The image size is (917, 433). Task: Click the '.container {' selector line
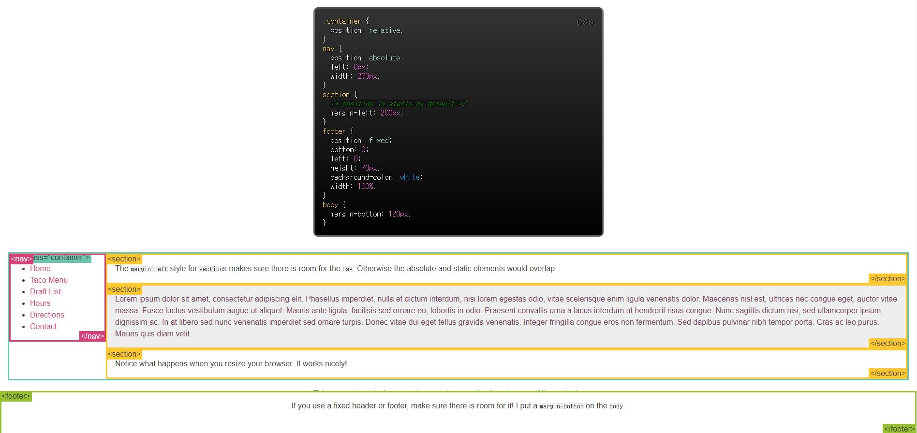[346, 21]
